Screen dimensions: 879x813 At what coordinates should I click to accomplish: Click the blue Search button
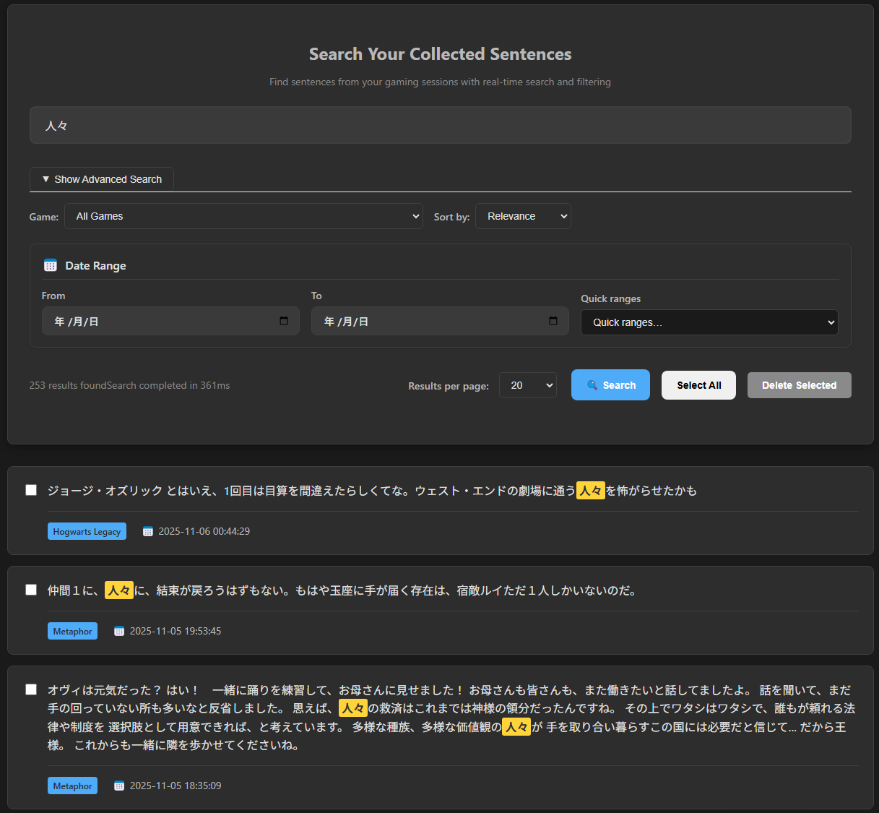click(x=610, y=385)
